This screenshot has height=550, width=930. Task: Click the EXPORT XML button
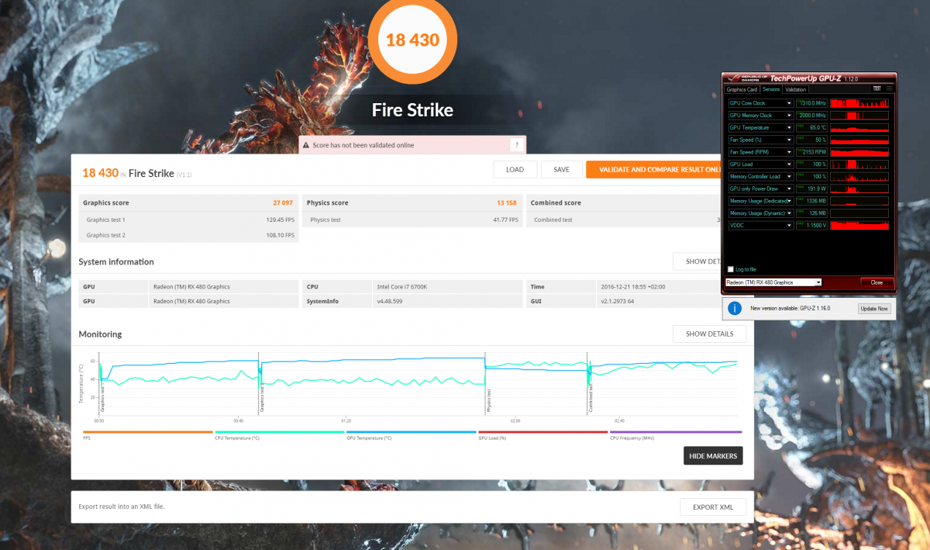713,507
